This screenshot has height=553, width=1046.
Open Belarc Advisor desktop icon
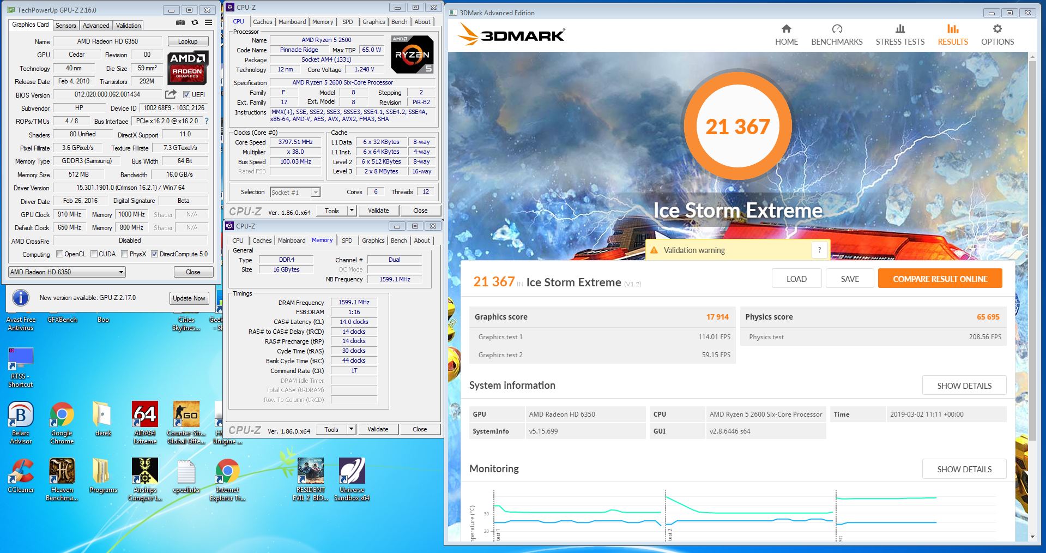pos(21,423)
